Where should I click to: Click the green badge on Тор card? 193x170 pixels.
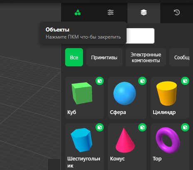tap(185, 127)
